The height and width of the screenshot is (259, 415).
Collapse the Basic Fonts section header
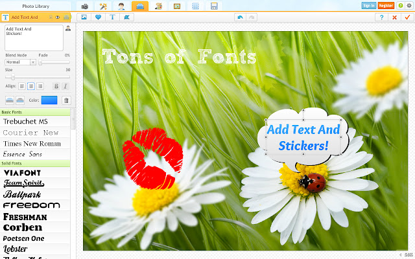(35, 112)
